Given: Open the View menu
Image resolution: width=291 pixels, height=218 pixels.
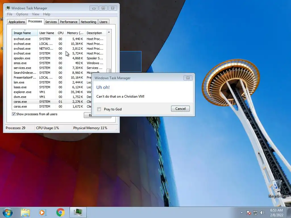Looking at the screenshot, I should [36, 14].
